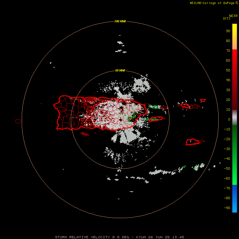The image size is (239, 239).
Task: Click the -70 value on the velocity scale
Action: pyautogui.click(x=227, y=188)
